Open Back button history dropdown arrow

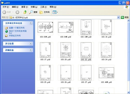tap(13, 12)
